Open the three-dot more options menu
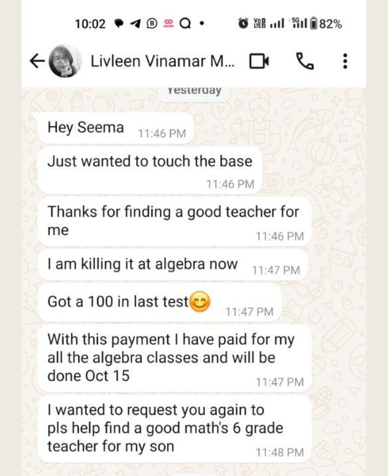 tap(345, 61)
